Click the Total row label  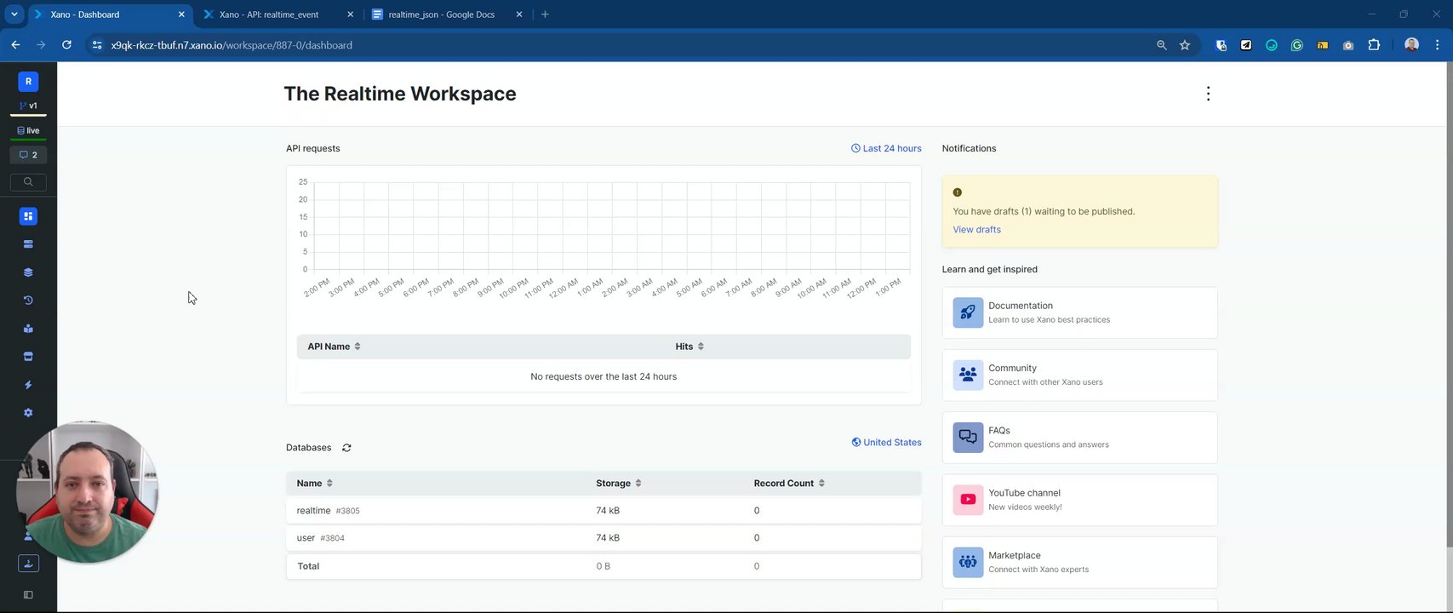pos(308,566)
